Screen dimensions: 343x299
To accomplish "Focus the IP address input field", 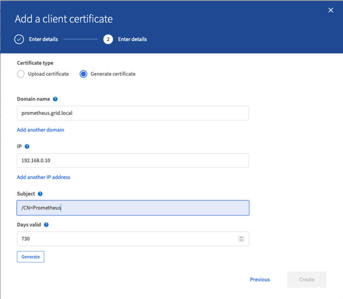I will click(132, 160).
